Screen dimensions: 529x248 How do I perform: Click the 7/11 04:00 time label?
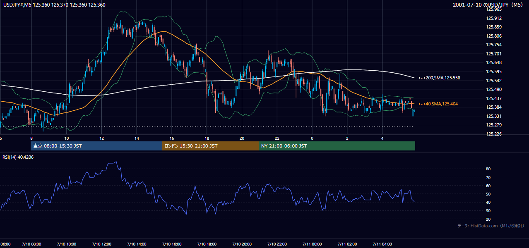[382, 244]
